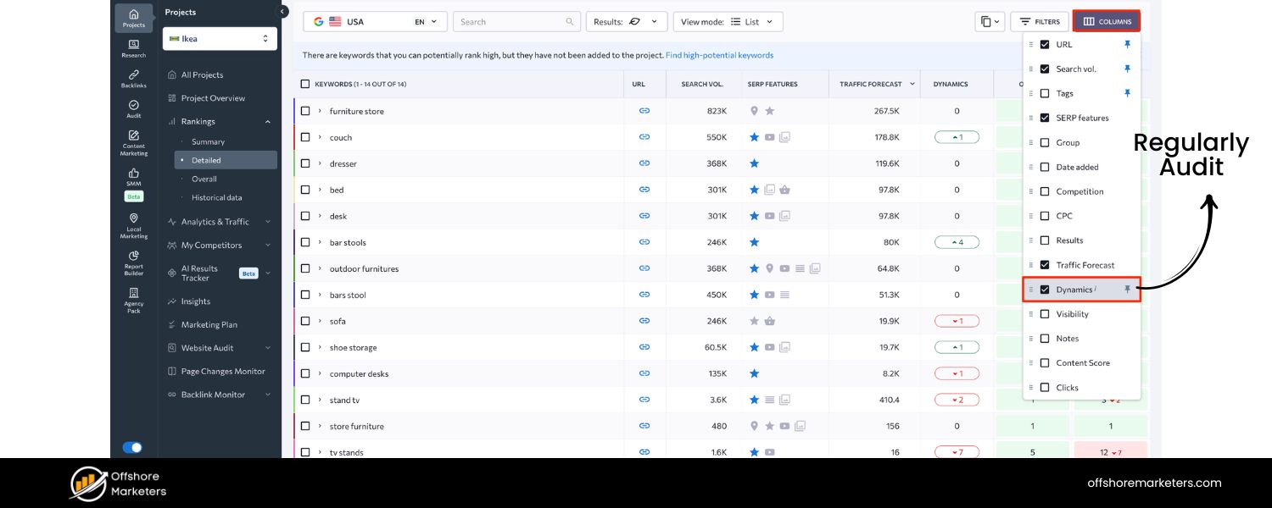Toggle the blue switch at sidebar bottom
This screenshot has width=1272, height=508.
click(133, 447)
